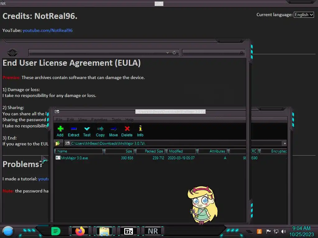Click the 7z icon in window title bar
Image resolution: width=318 pixels, height=238 pixels.
(57, 112)
